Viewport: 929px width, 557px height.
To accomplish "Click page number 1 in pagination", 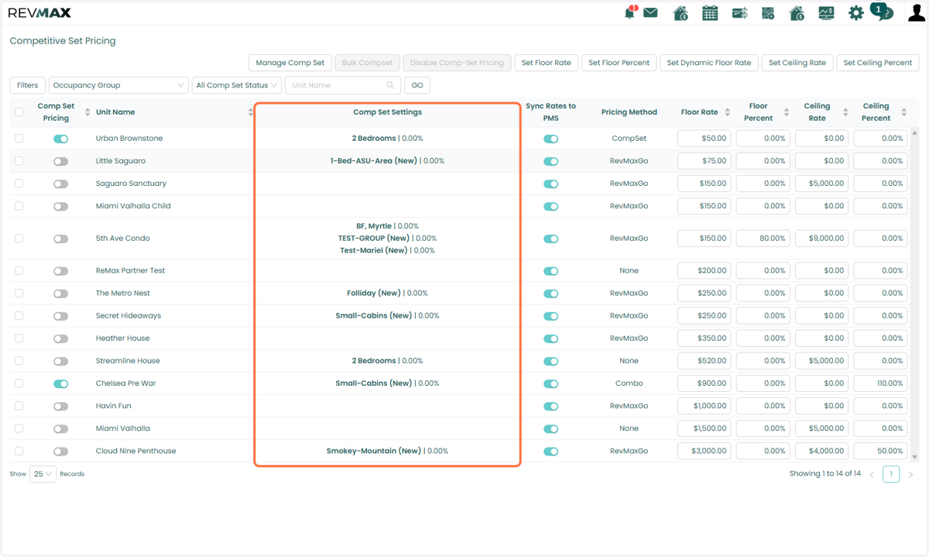I will coord(891,474).
